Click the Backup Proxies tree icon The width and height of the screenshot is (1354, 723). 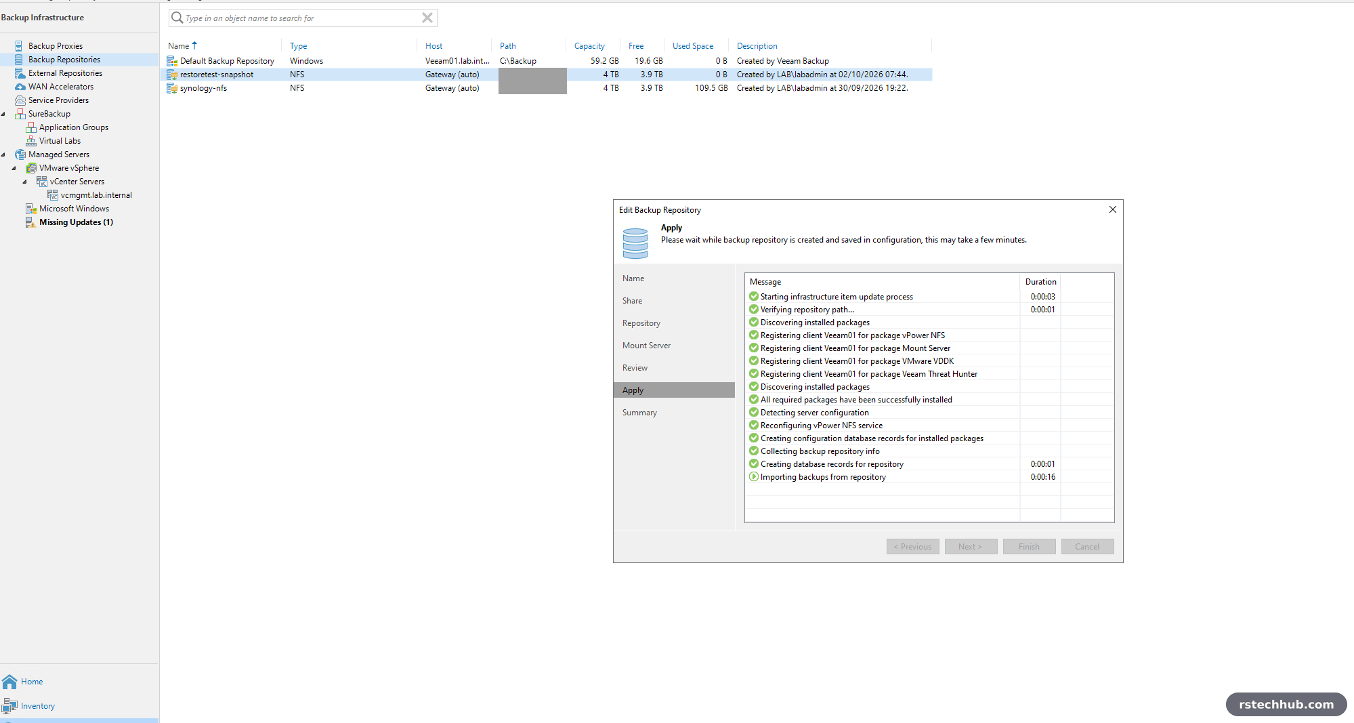point(19,46)
